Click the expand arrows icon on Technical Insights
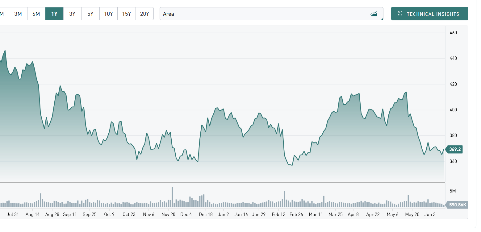 [x=400, y=14]
